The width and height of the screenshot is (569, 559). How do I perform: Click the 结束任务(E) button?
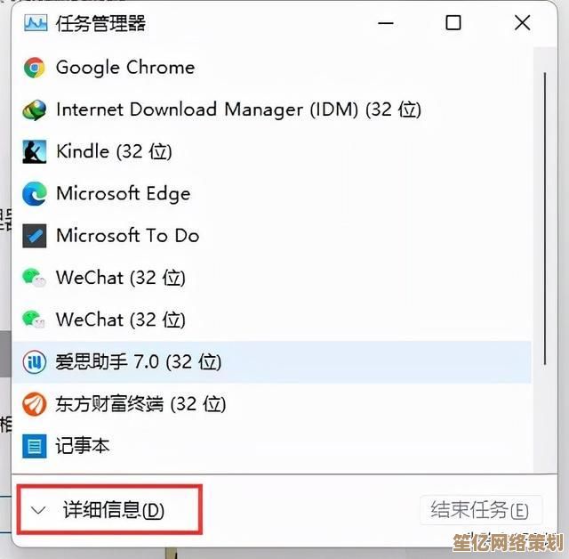pos(481,510)
